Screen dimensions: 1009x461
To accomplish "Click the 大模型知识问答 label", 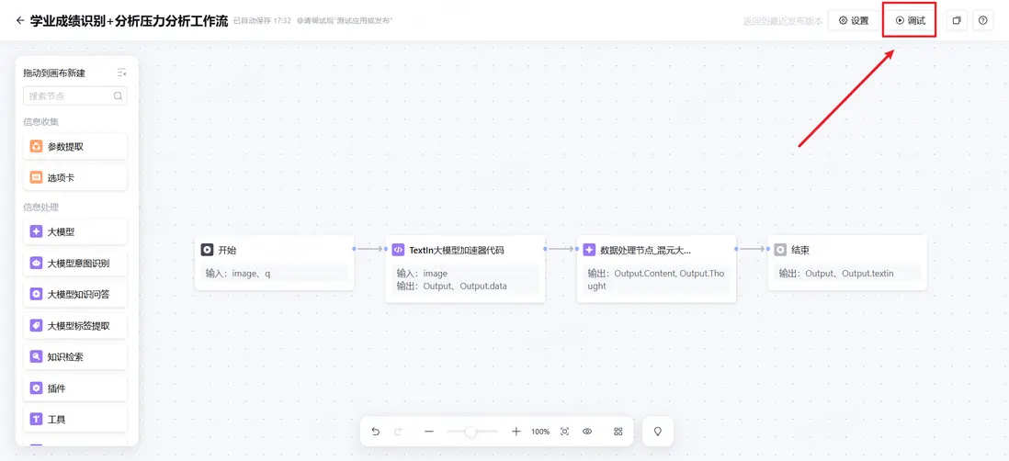I will (78, 295).
